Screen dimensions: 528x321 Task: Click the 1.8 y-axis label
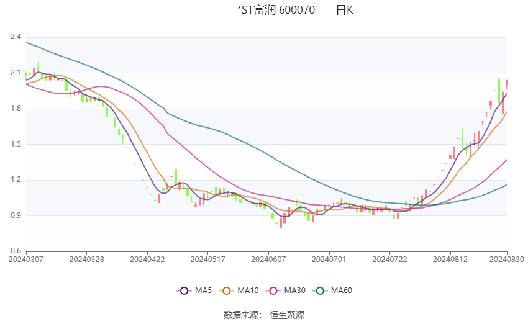pyautogui.click(x=16, y=108)
